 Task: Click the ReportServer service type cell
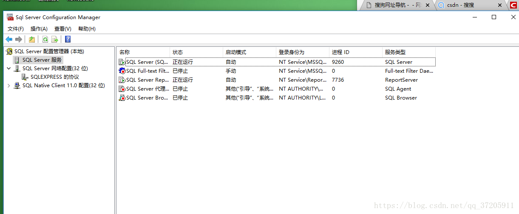(401, 80)
